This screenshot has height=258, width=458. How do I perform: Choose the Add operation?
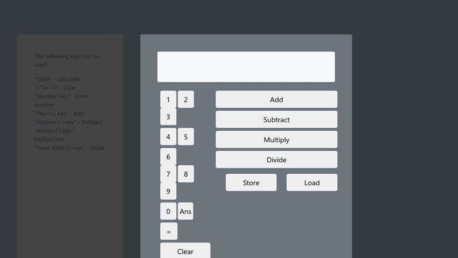click(x=277, y=100)
